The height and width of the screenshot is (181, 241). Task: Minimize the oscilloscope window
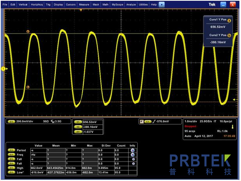(223, 5)
